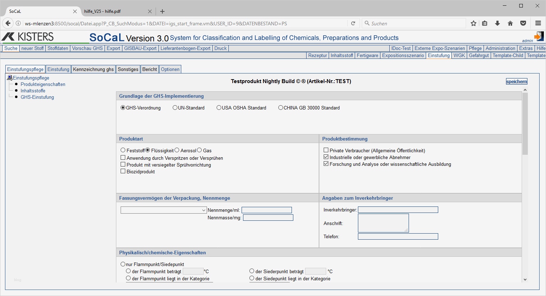
Task: Uncheck Forschung und Analyse oder wissenschaftliche Ausbildung
Action: coord(326,164)
